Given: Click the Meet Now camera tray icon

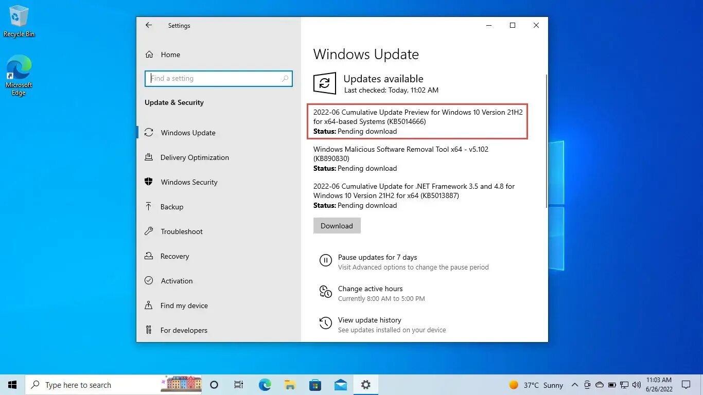Looking at the screenshot, I should click(x=587, y=385).
